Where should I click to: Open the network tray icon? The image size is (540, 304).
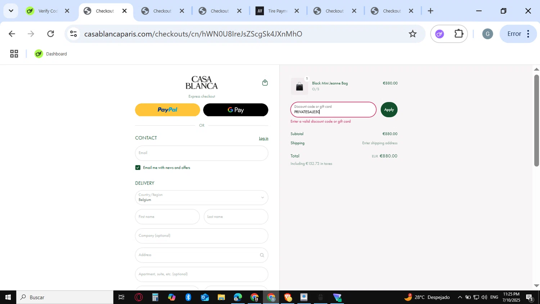tap(476, 297)
